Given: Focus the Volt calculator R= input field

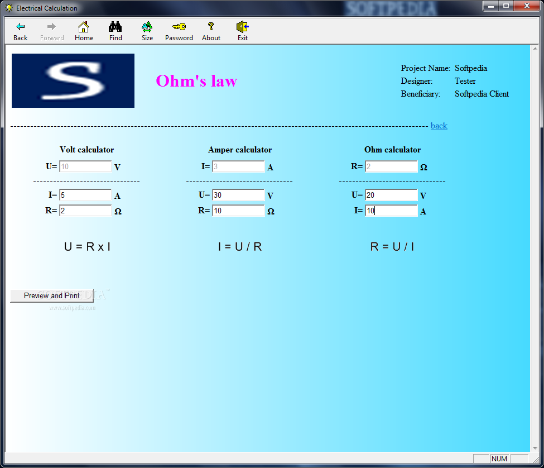Looking at the screenshot, I should (x=85, y=211).
